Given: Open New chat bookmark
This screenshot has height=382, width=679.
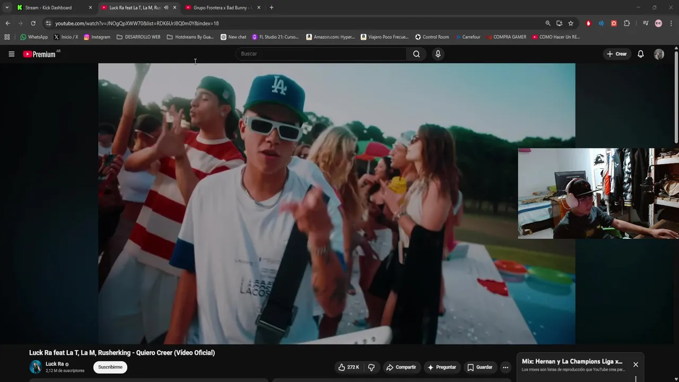Looking at the screenshot, I should pos(233,37).
